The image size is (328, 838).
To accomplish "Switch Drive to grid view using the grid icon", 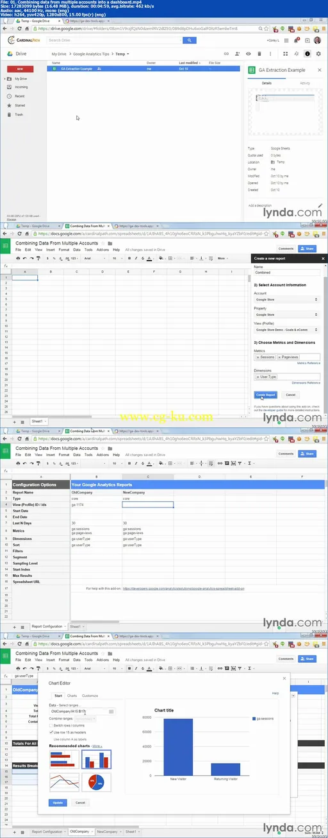I will tap(284, 54).
